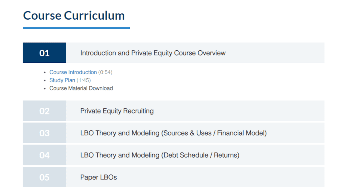Image resolution: width=338 pixels, height=189 pixels.
Task: Click bullet beside Course Introduction
Action: click(45, 72)
